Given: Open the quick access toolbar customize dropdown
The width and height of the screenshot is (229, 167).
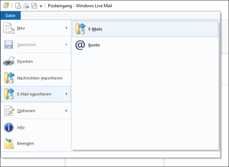Looking at the screenshot, I should tap(41, 6).
